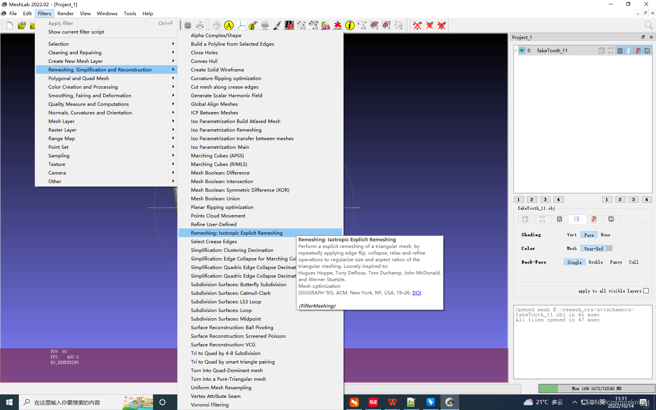Toggle visibility eye of fakeTooth_11 layer

coord(522,50)
